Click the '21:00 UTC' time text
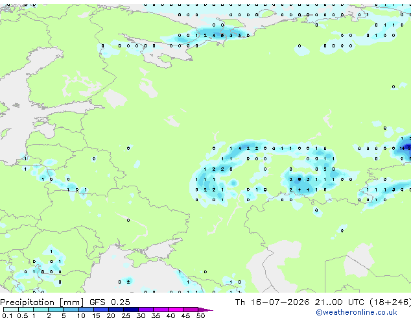Viewport: 411px width, 318px height. tap(340, 302)
